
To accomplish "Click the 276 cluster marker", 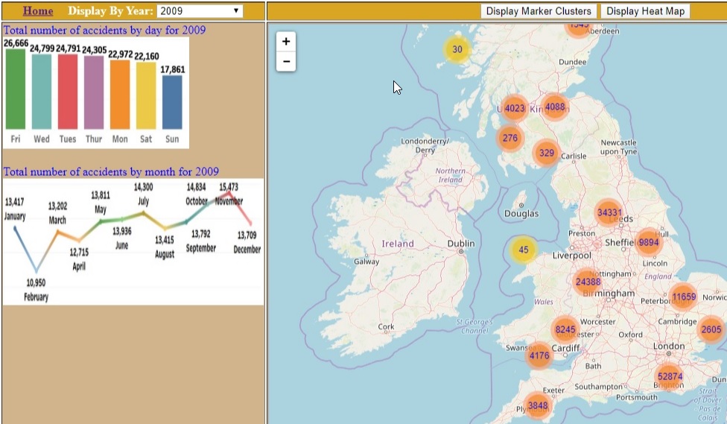I will (x=510, y=138).
